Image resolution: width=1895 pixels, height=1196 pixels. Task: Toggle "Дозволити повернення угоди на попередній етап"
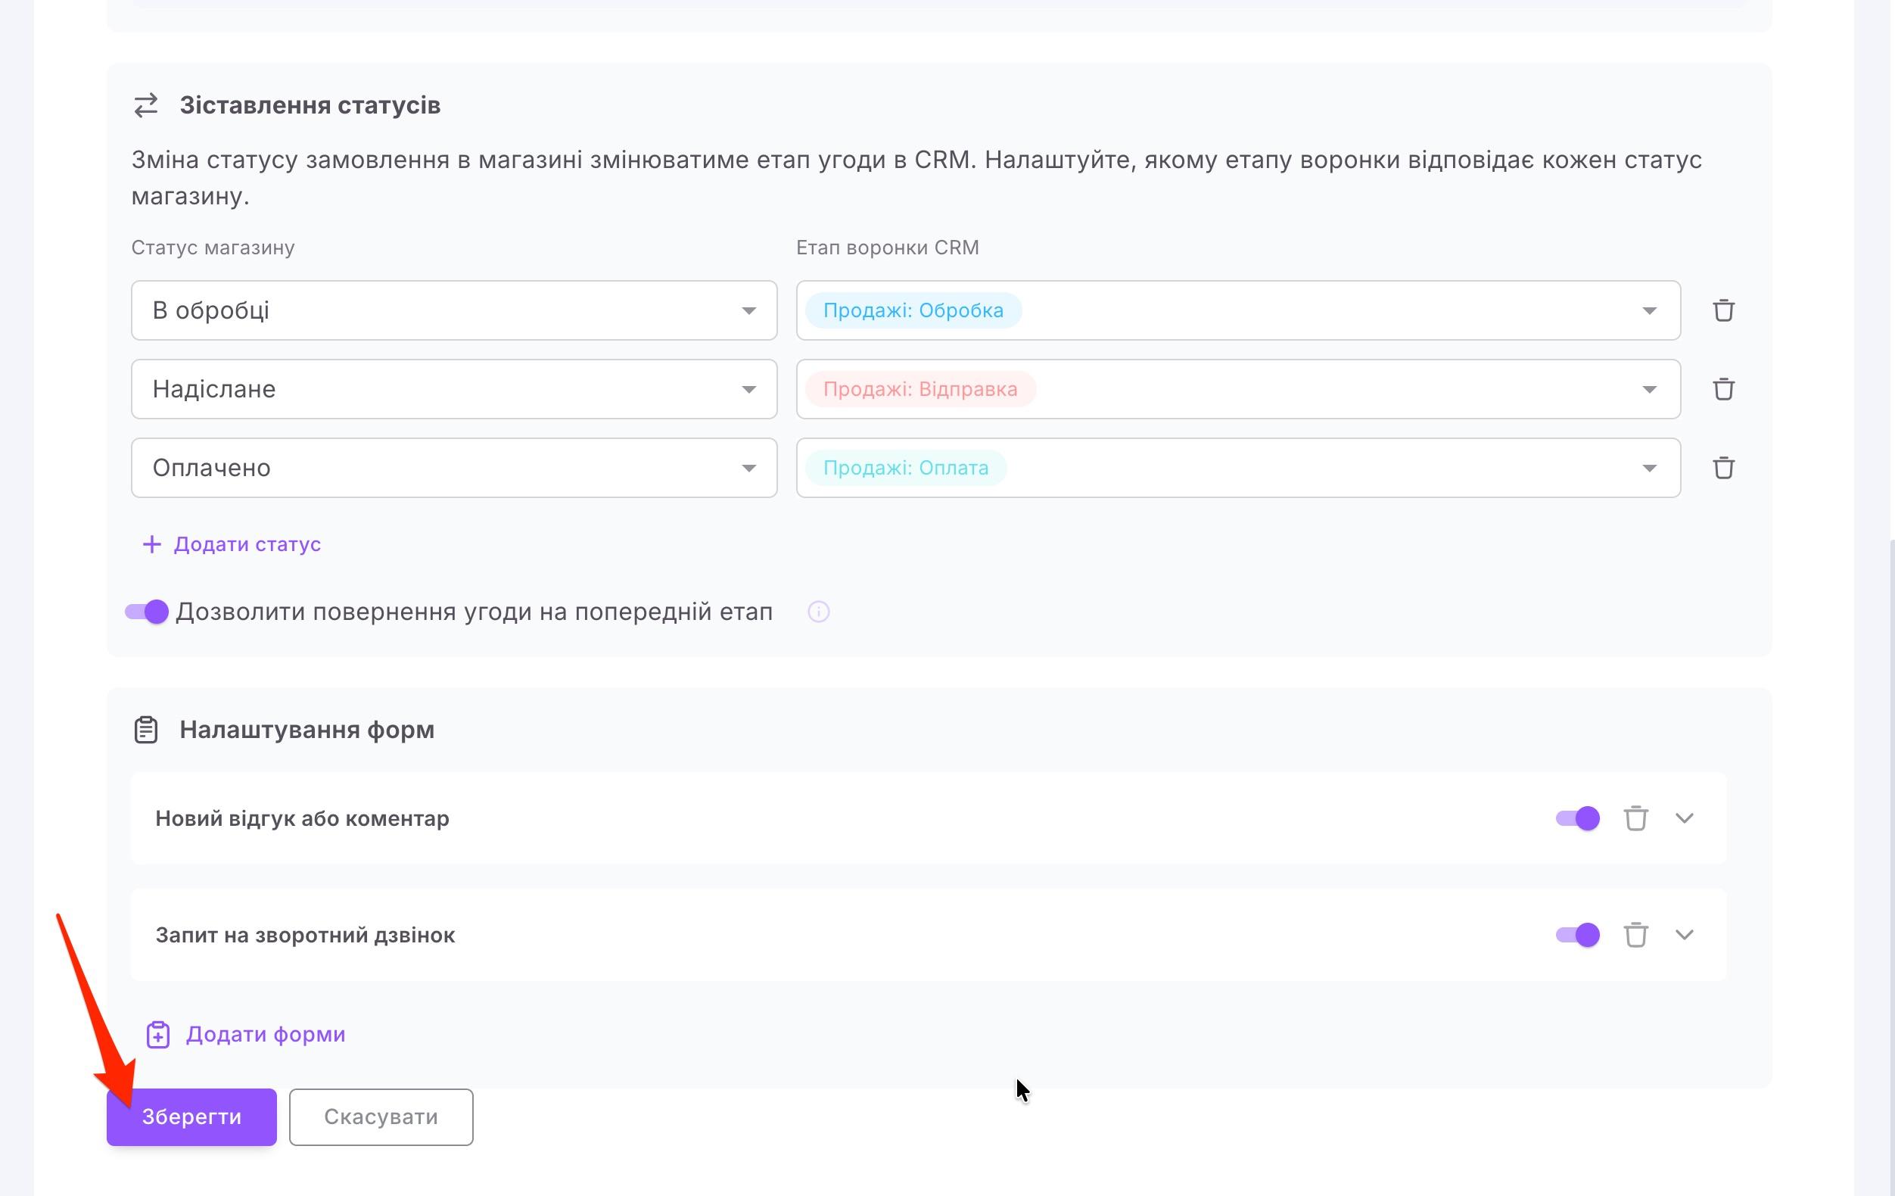146,612
